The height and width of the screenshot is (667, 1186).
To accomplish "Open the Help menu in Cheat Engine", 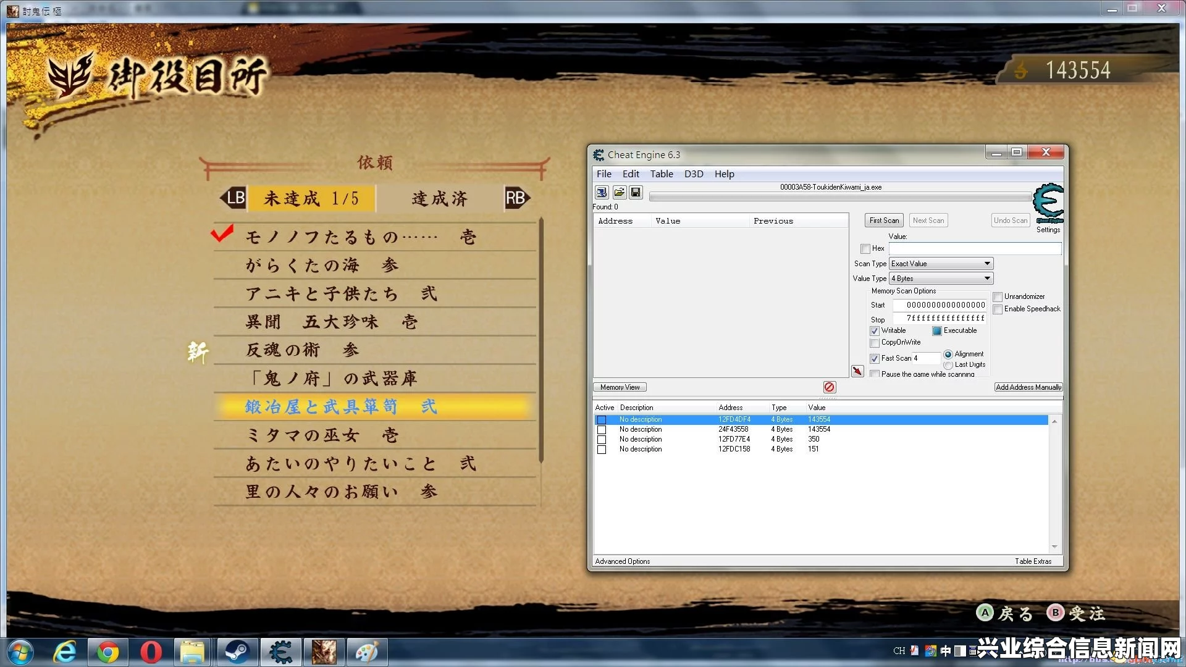I will 725,174.
